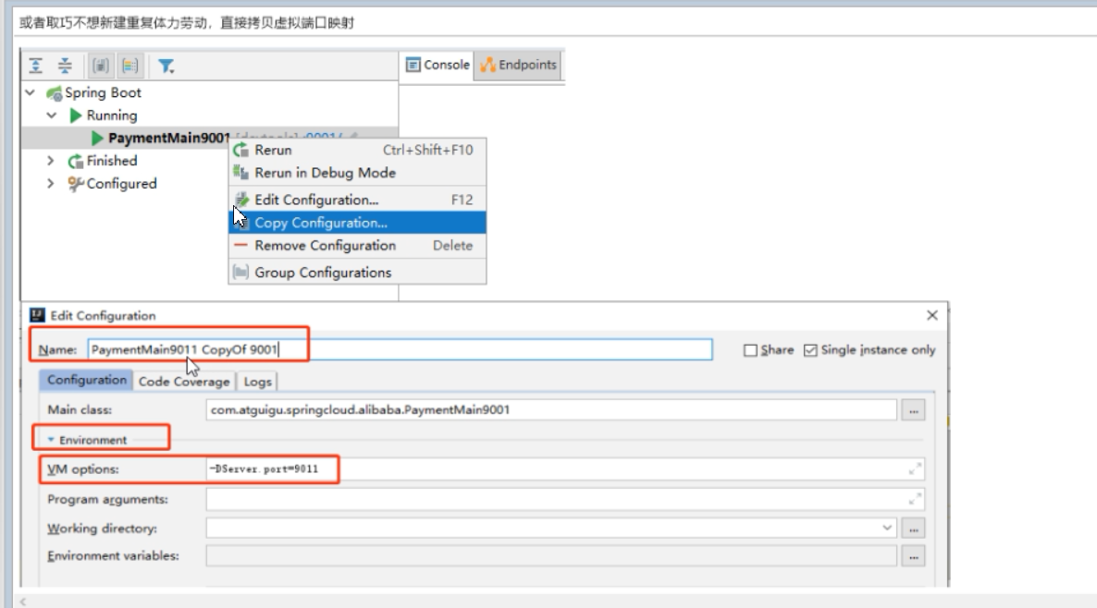
Task: Collapse the Spring Boot tree node
Action: point(31,92)
